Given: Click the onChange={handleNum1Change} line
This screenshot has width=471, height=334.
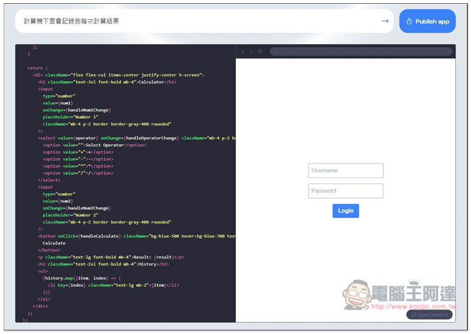Looking at the screenshot, I should tap(77, 110).
